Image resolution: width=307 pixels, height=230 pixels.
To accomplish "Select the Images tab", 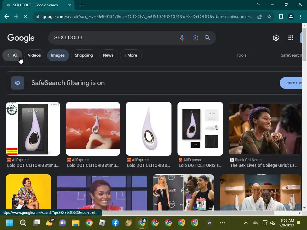I will pyautogui.click(x=58, y=55).
